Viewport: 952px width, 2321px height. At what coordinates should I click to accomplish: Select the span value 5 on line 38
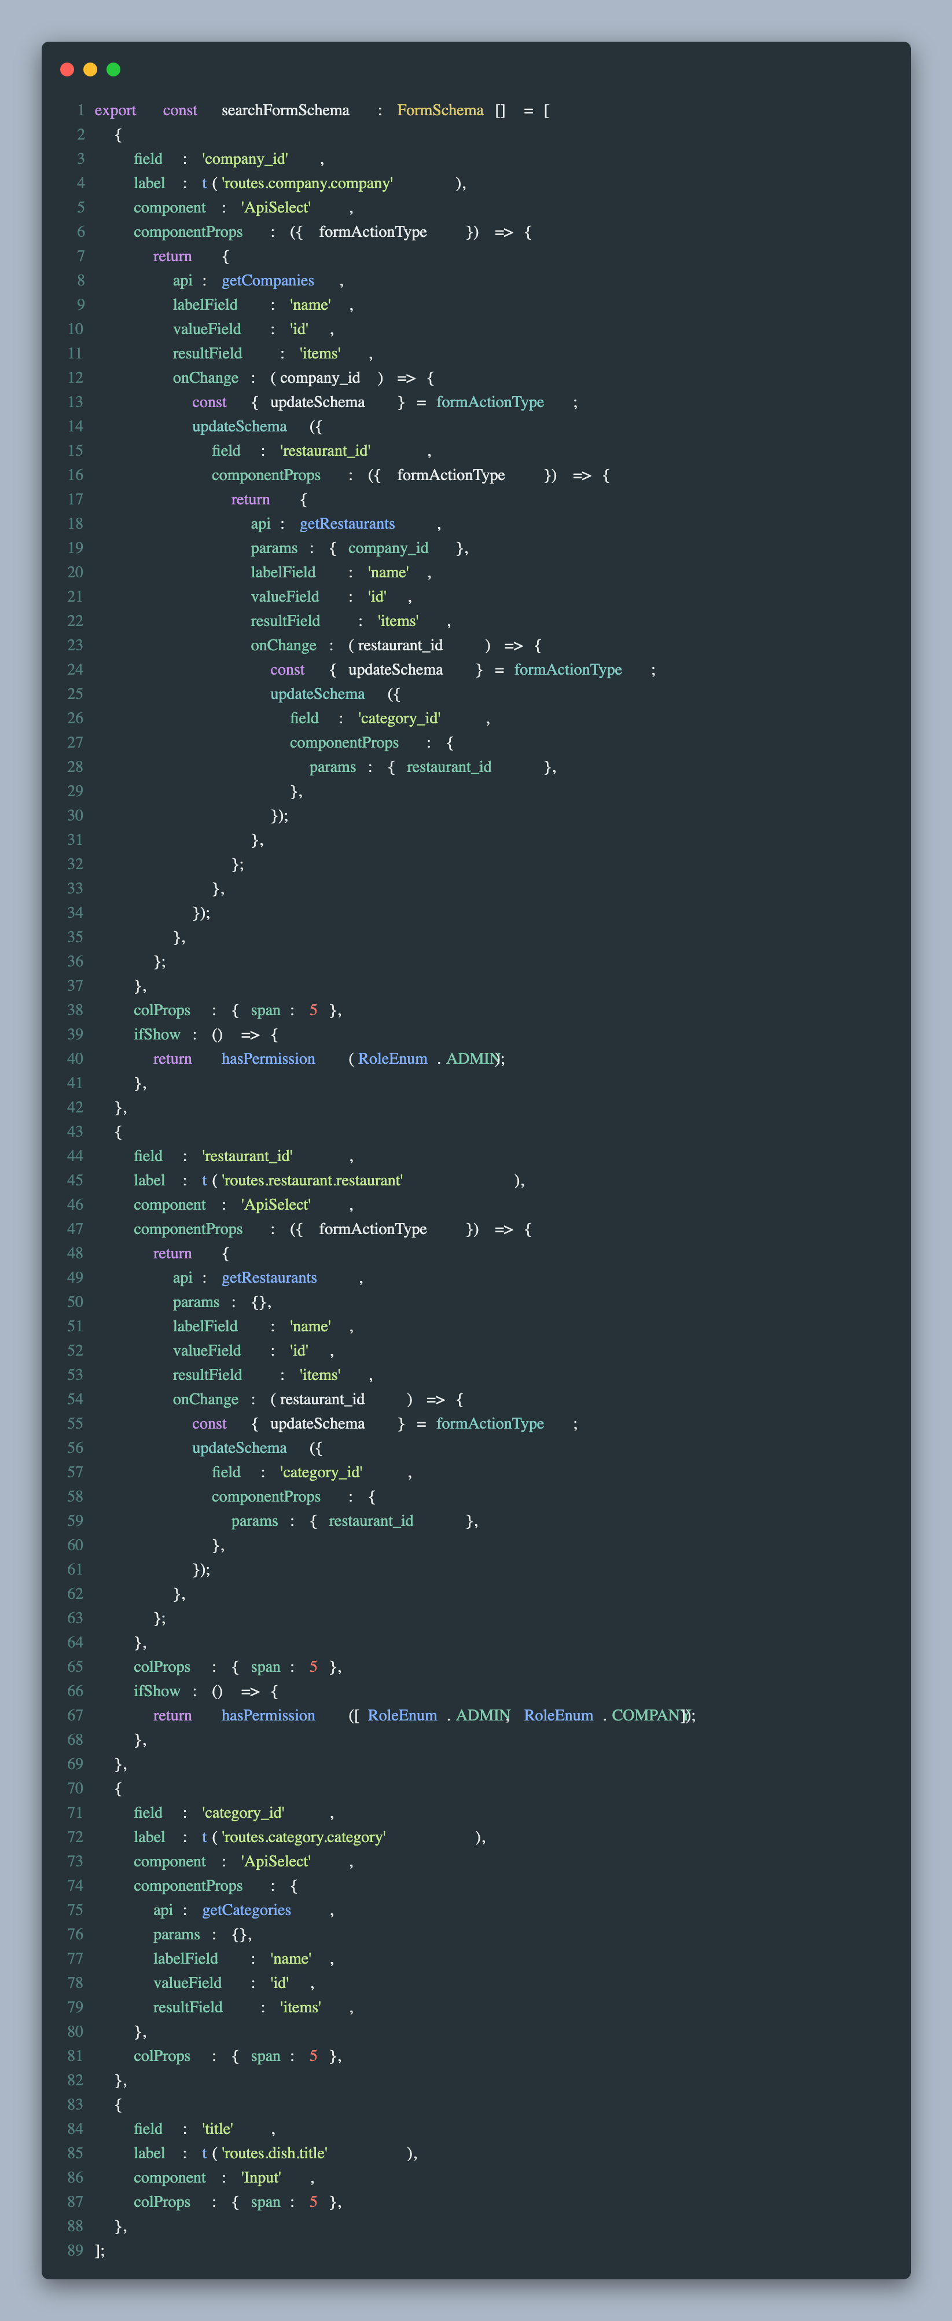314,1010
